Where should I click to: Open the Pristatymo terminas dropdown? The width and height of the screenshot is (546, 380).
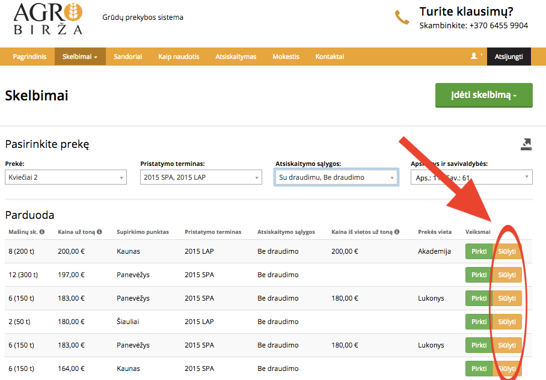click(201, 177)
